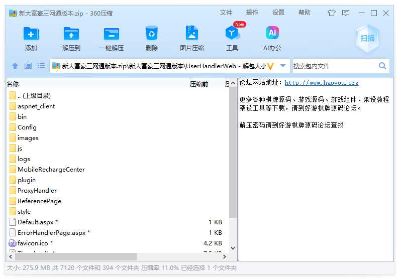
Task: Maximize the 360压缩 window
Action: (x=374, y=13)
